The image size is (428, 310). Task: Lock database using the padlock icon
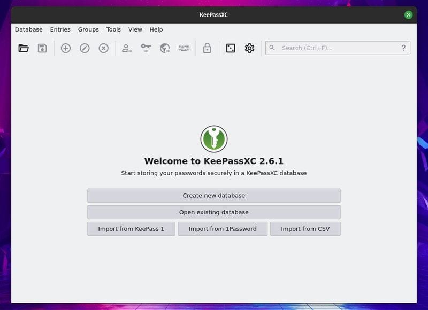[x=207, y=48]
